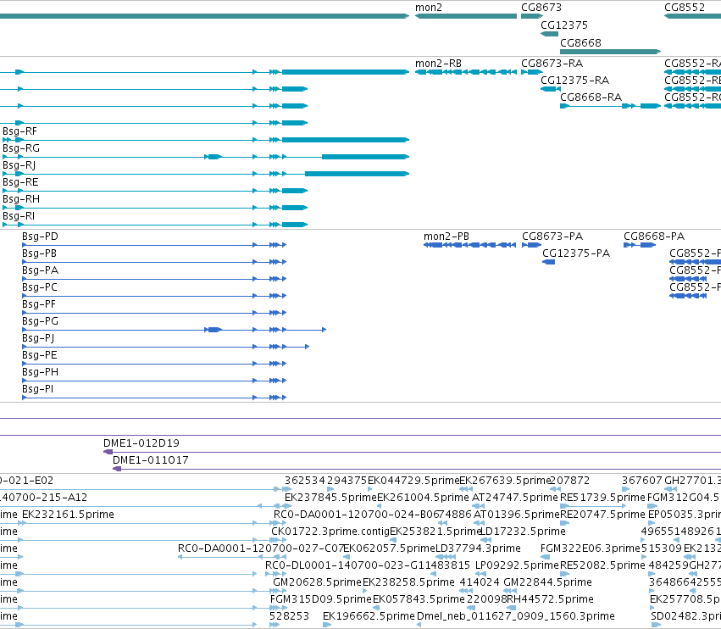Image resolution: width=721 pixels, height=629 pixels.
Task: Click the DME1-011O17 clone label
Action: click(150, 460)
